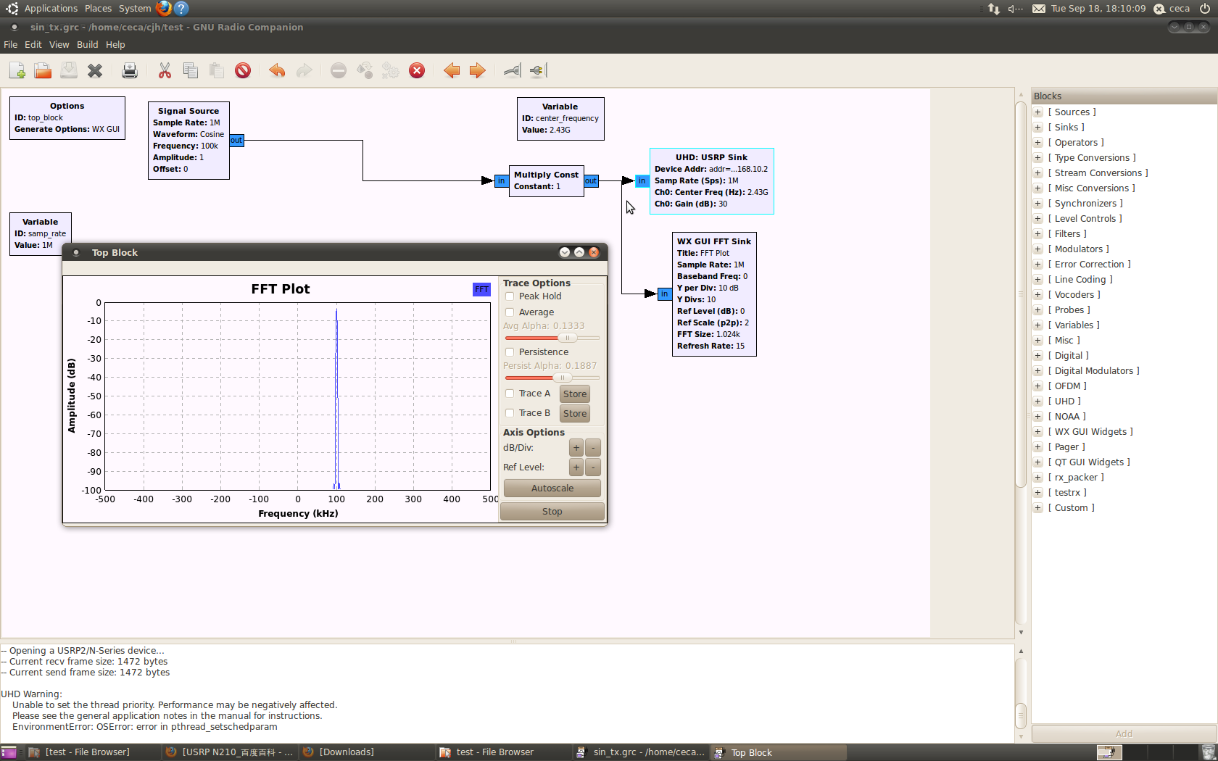Click the Open file folder icon
Screen dimensions: 1218x761
pos(43,70)
